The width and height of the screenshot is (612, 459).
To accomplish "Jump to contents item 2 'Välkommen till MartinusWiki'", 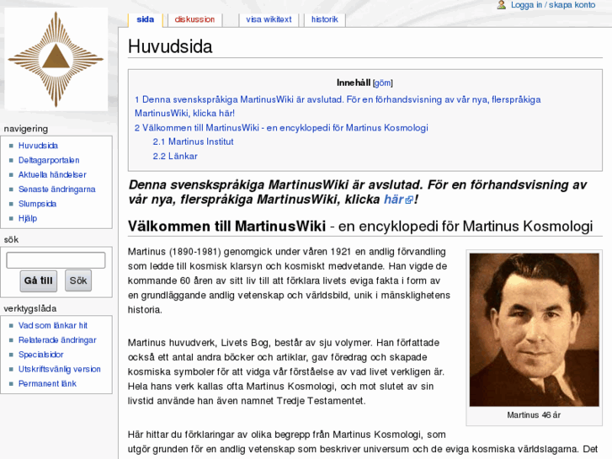I will pyautogui.click(x=281, y=128).
